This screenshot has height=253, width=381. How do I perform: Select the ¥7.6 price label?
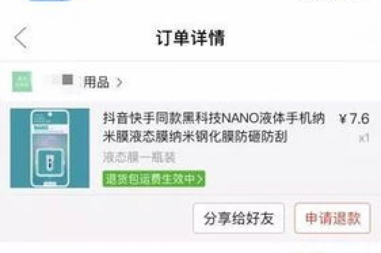coord(354,119)
